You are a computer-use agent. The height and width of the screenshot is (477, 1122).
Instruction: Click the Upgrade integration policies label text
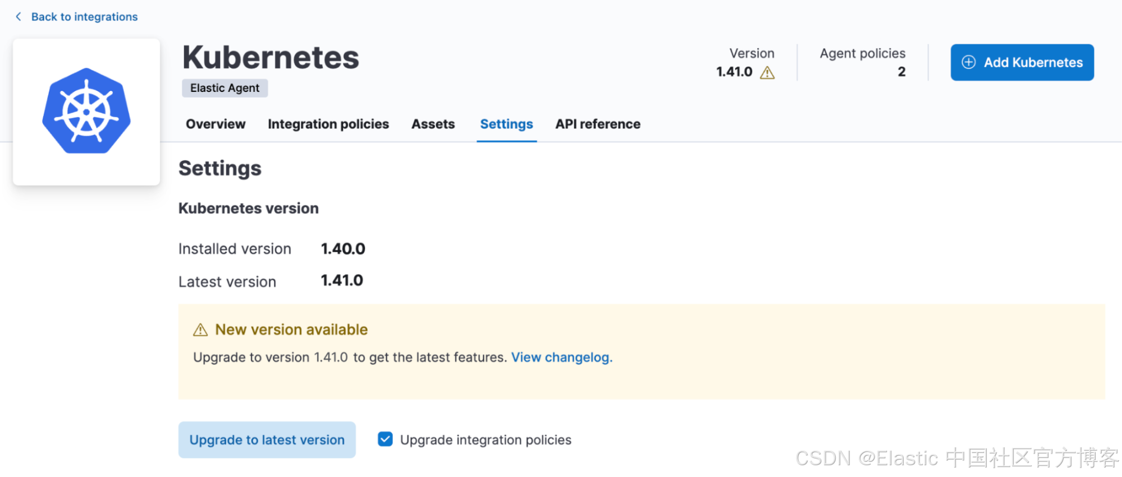486,440
